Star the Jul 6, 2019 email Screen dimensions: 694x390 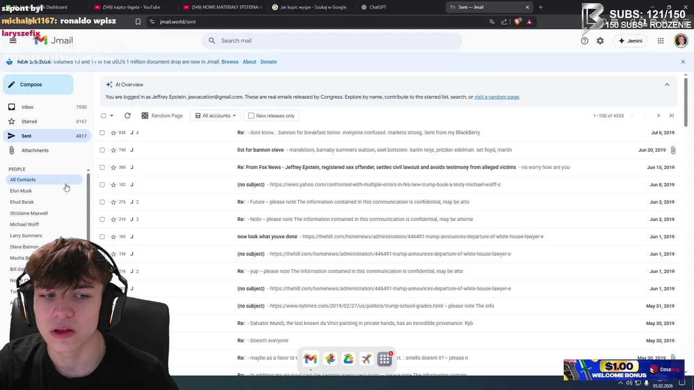(113, 133)
